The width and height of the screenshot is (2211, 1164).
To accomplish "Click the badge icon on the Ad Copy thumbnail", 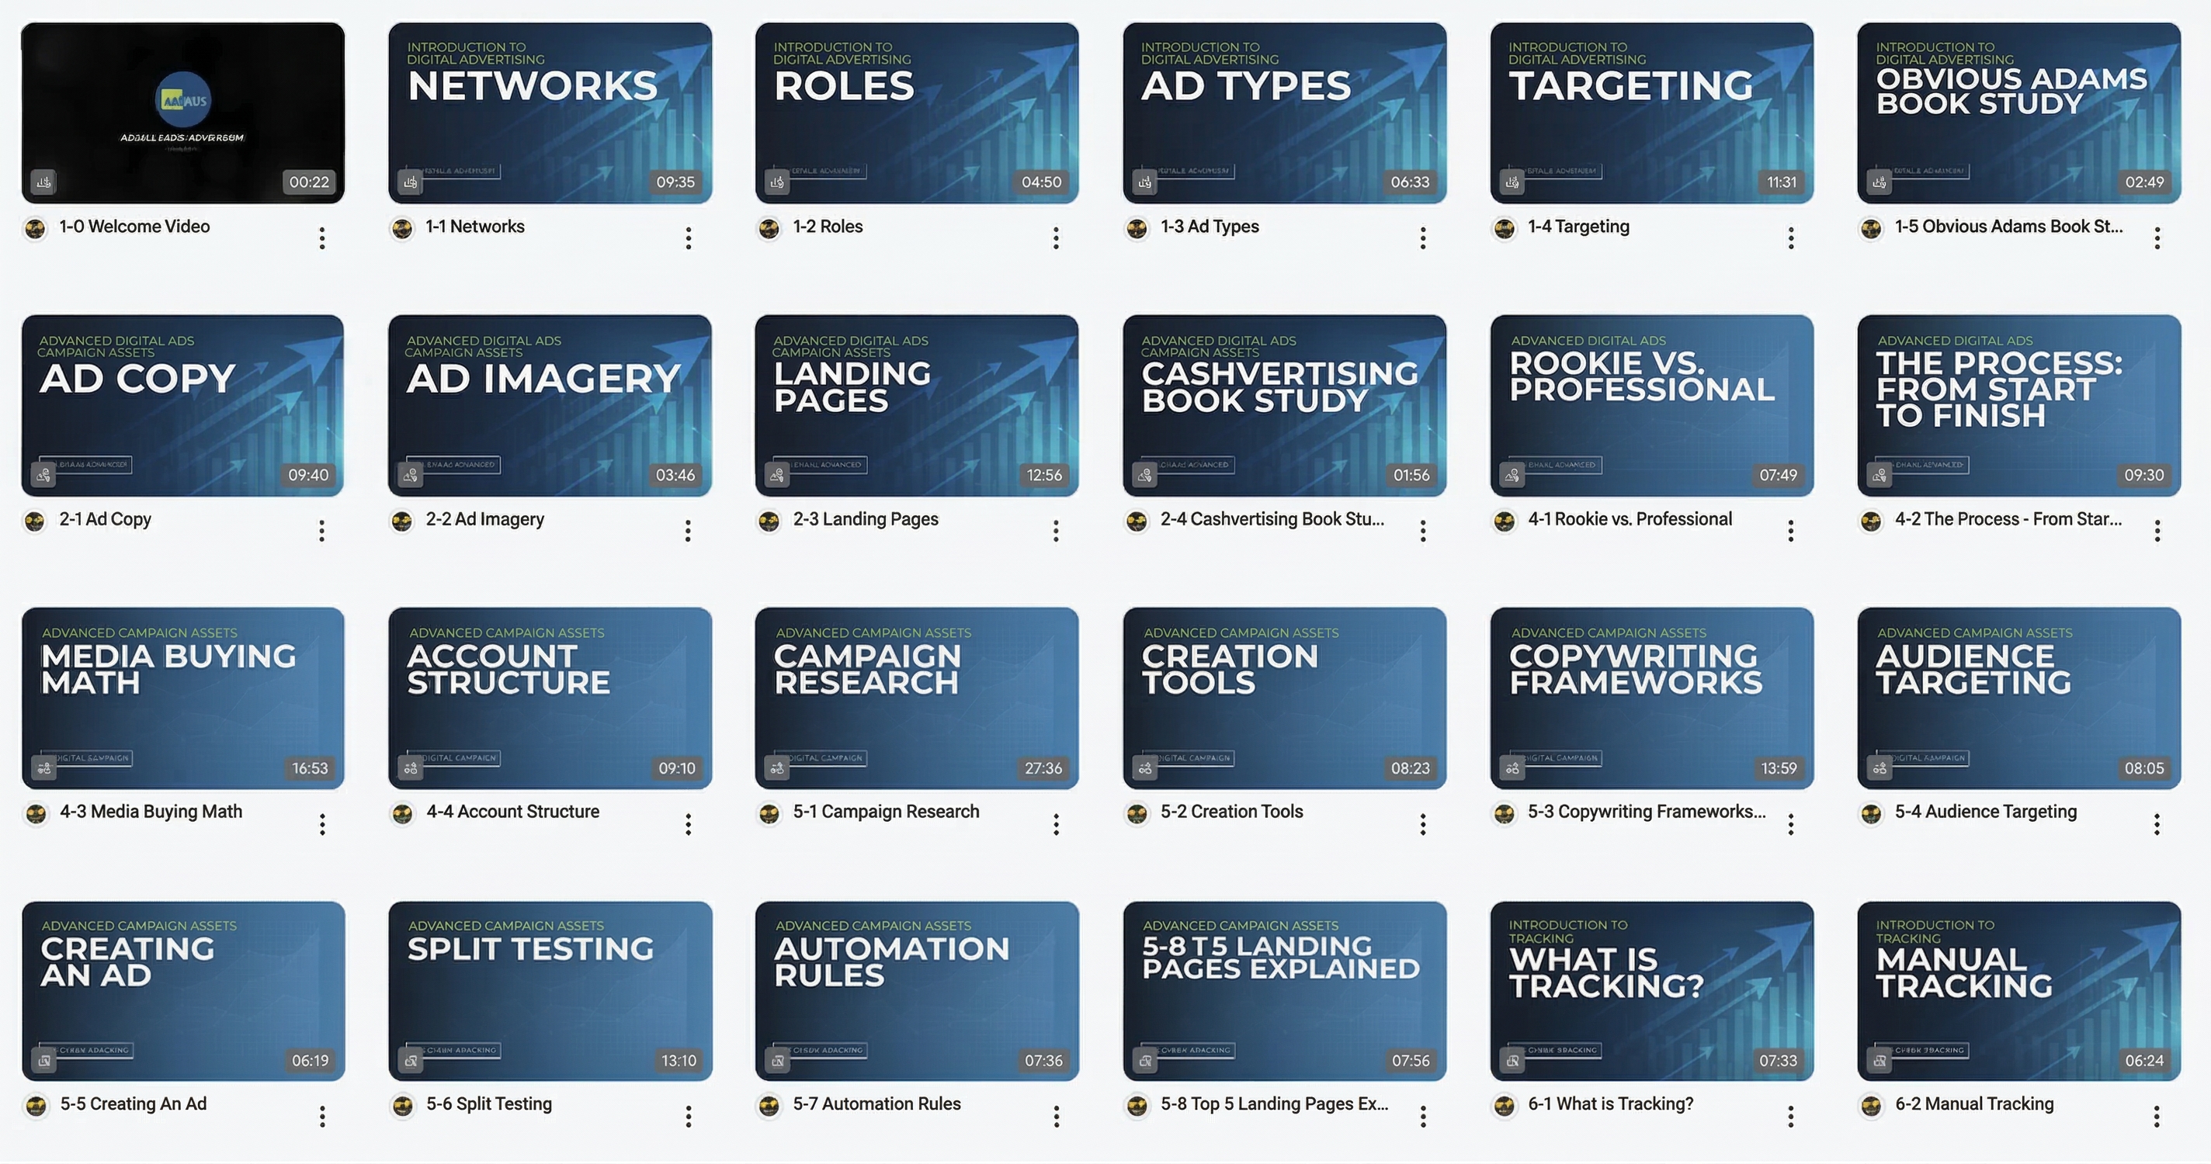I will click(43, 474).
